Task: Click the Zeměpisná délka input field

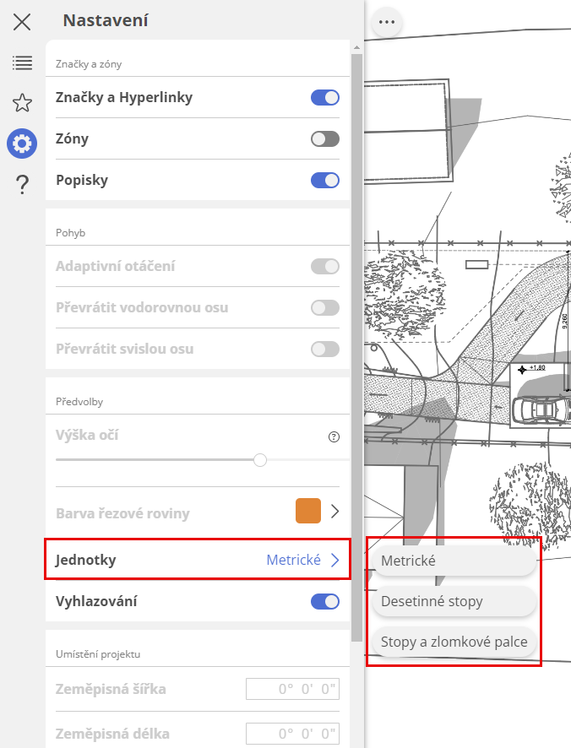Action: [x=292, y=733]
